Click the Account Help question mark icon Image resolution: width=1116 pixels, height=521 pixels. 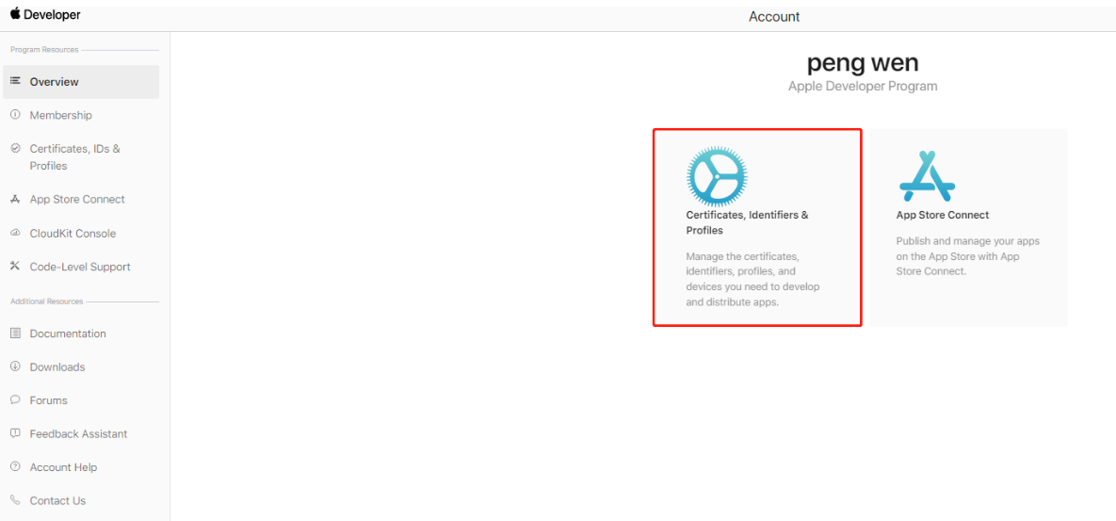(x=15, y=467)
